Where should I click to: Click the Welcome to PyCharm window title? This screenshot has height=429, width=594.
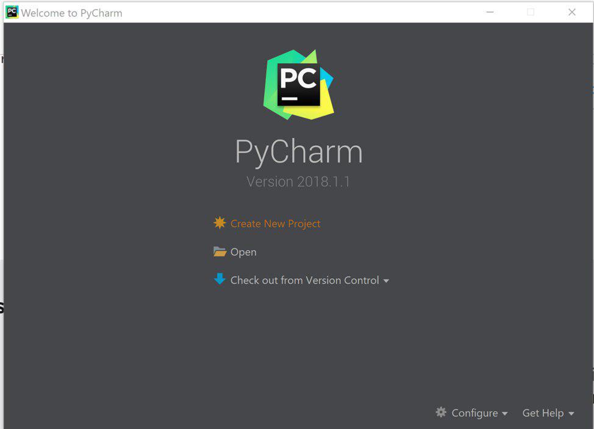71,13
